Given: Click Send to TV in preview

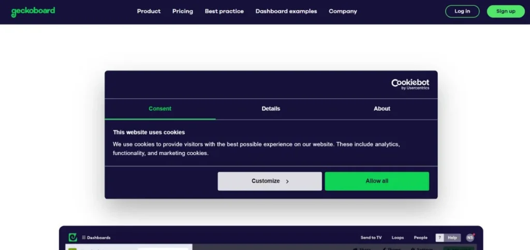Looking at the screenshot, I should (x=371, y=238).
